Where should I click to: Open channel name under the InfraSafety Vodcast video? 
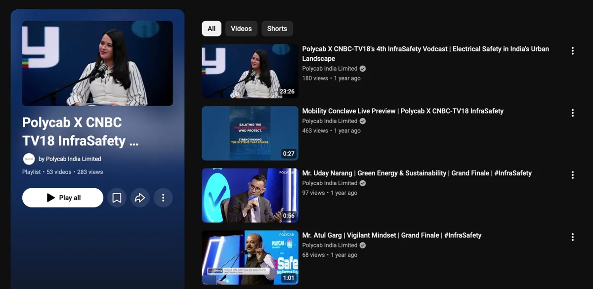pyautogui.click(x=330, y=69)
